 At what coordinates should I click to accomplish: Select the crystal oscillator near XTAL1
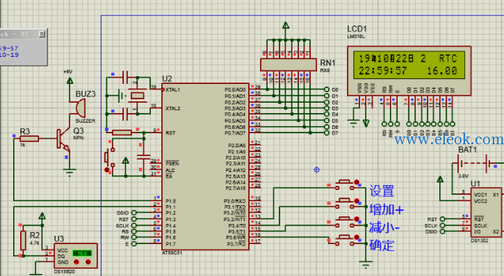pyautogui.click(x=137, y=96)
